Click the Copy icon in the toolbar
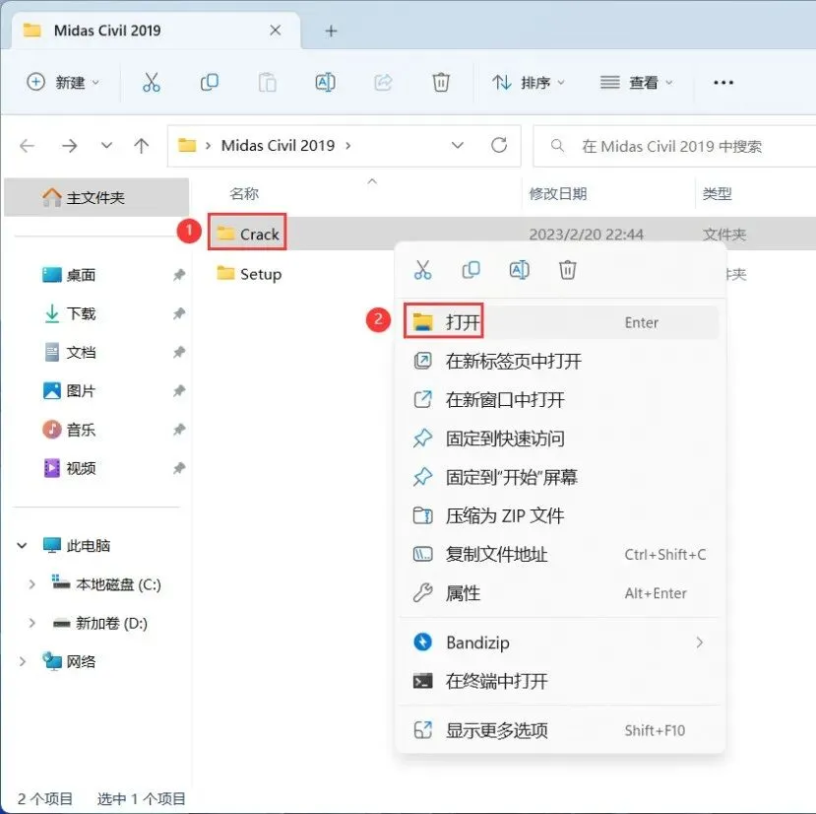Viewport: 816px width, 814px height. [210, 83]
